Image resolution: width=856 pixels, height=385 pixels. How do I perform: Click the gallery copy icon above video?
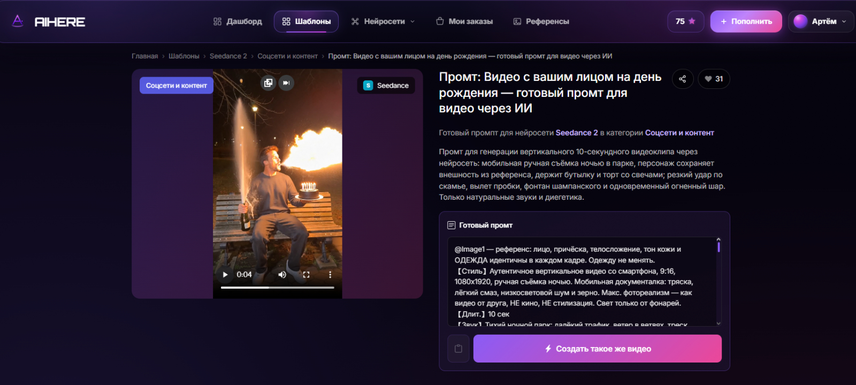click(269, 83)
